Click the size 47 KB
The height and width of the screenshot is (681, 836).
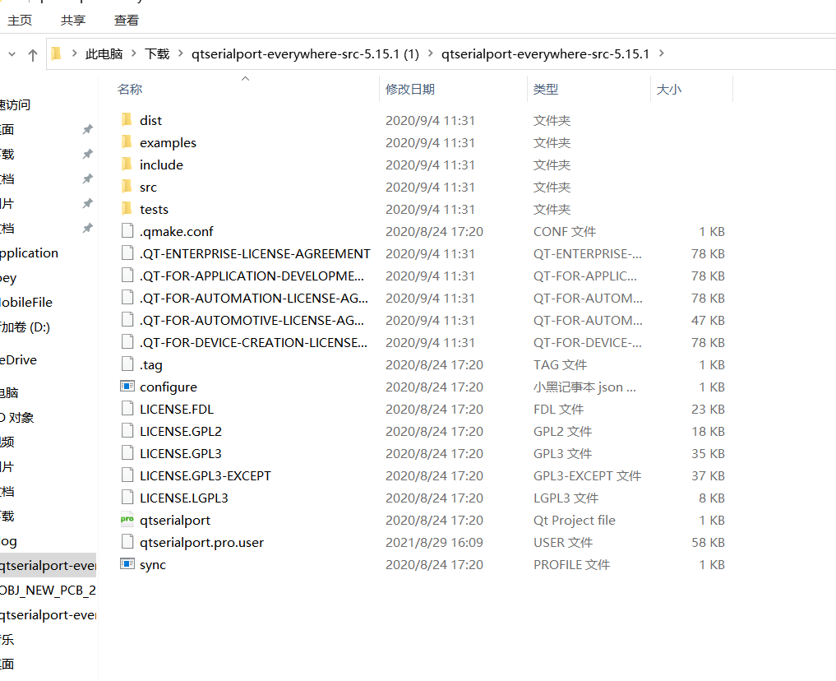708,321
